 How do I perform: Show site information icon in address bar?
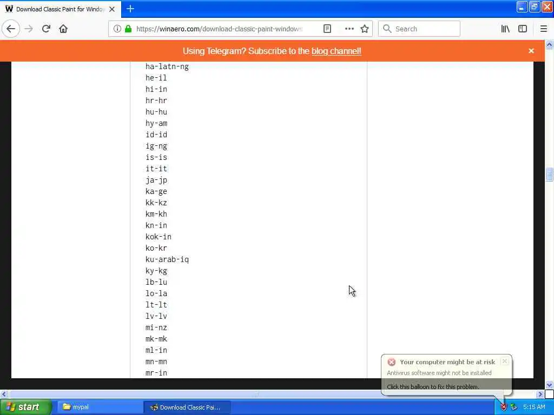pyautogui.click(x=117, y=29)
